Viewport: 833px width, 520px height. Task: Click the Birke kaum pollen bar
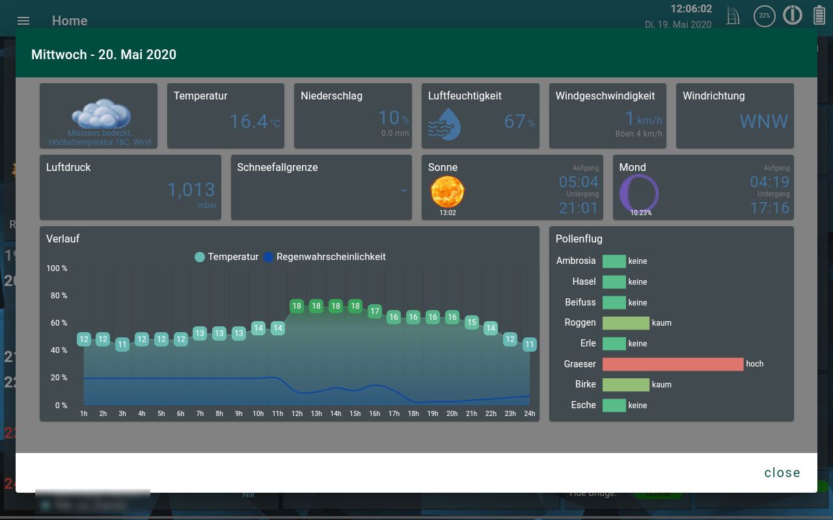[626, 385]
